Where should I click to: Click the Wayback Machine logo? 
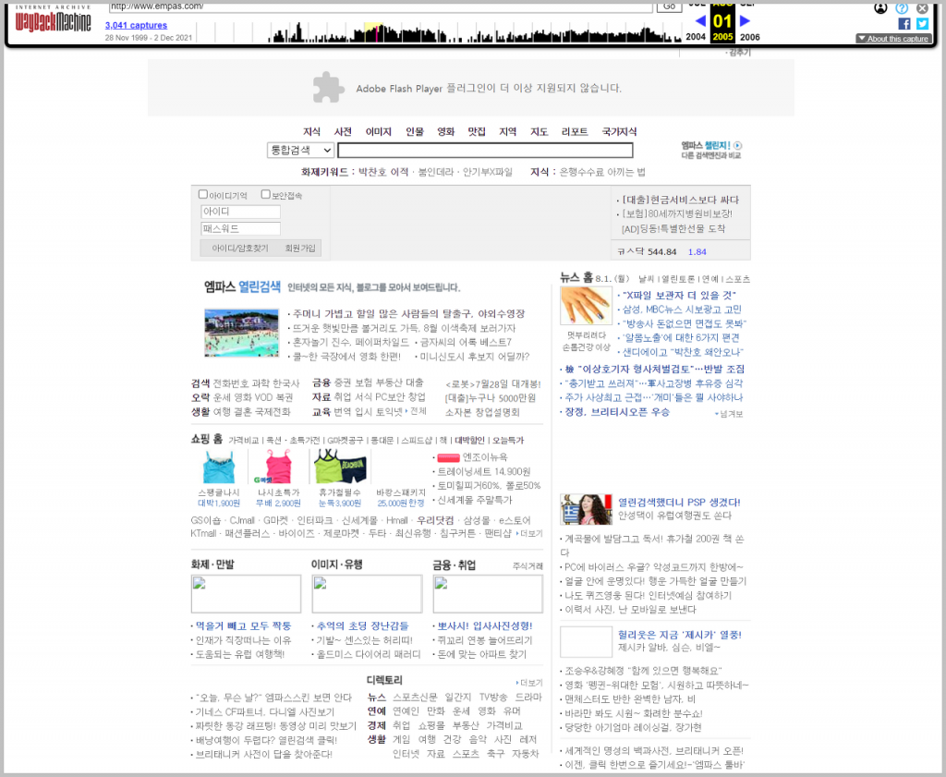click(53, 22)
